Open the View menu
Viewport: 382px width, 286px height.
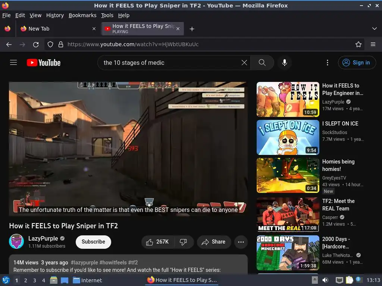pos(35,15)
